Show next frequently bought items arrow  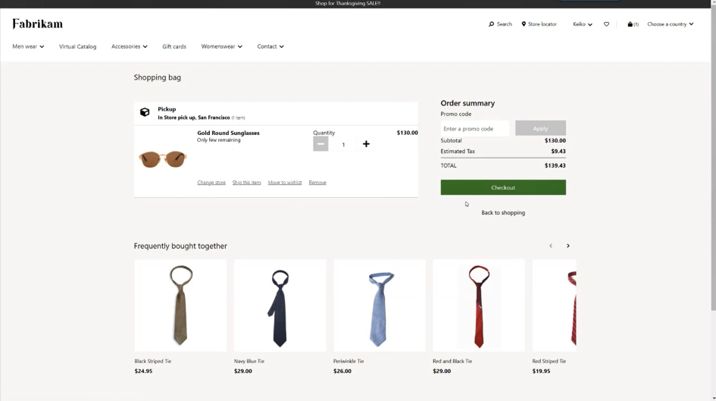(x=567, y=246)
